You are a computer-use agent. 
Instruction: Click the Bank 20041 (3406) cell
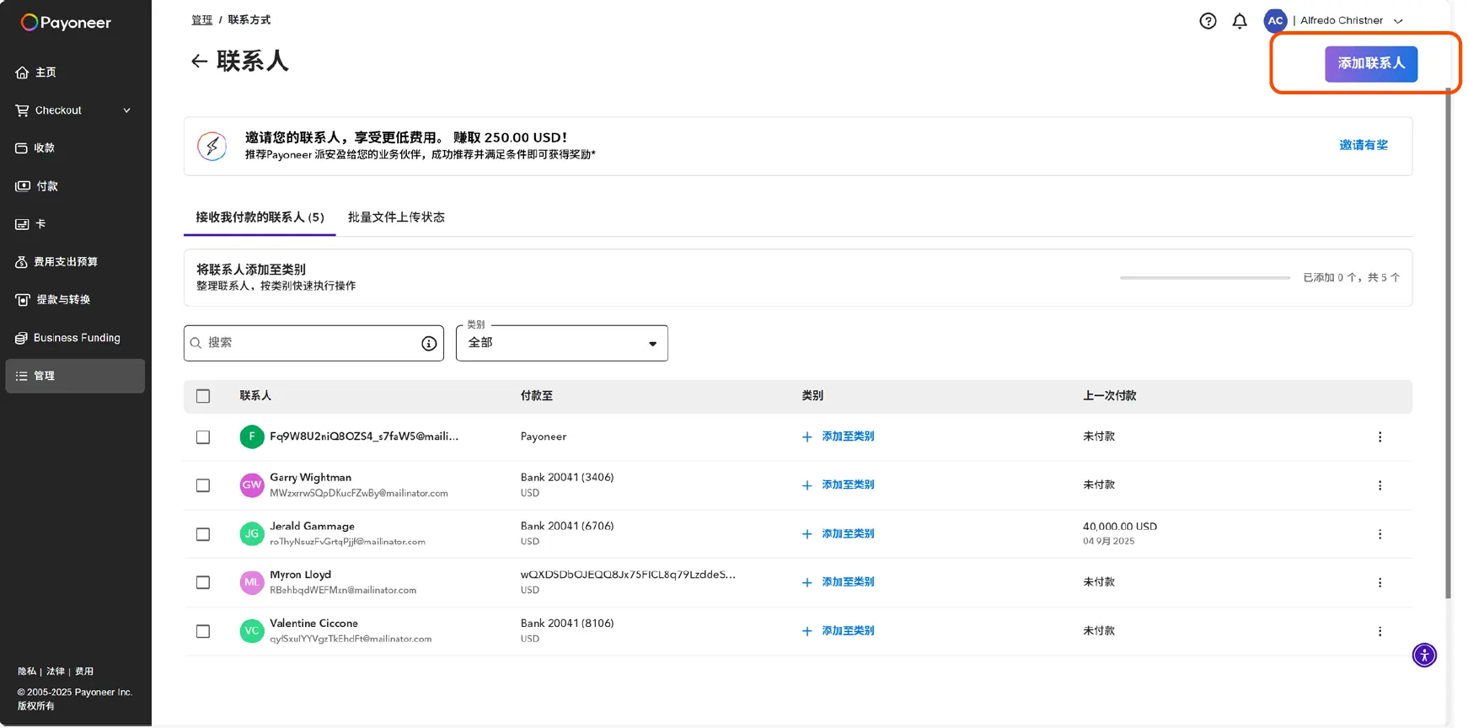[x=567, y=478]
